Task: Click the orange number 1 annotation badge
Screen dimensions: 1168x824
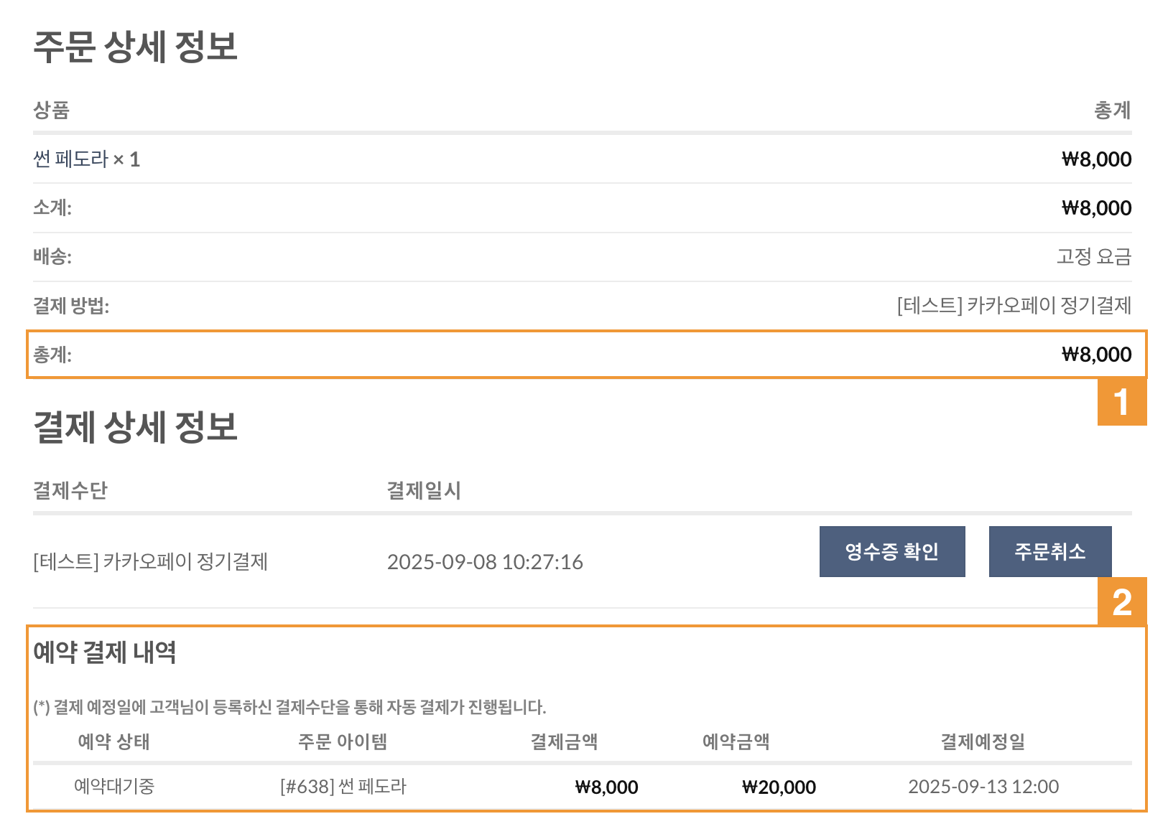Action: [1121, 402]
